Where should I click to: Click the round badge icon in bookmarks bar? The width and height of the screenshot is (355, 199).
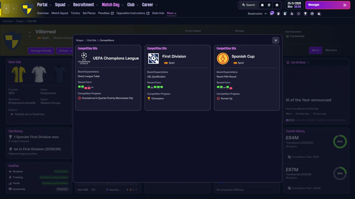pos(312,14)
